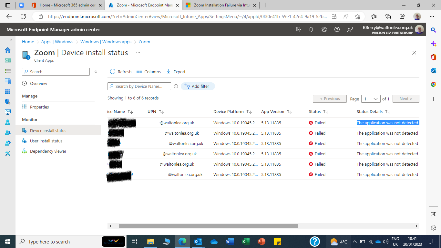The image size is (441, 248).
Task: Open Endpoint security shield icon in sidebar
Action: click(8, 102)
